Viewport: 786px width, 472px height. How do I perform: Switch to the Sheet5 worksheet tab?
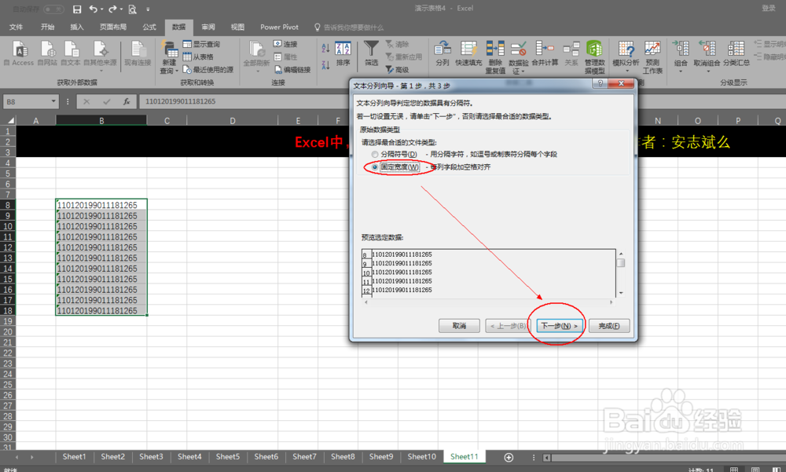228,456
